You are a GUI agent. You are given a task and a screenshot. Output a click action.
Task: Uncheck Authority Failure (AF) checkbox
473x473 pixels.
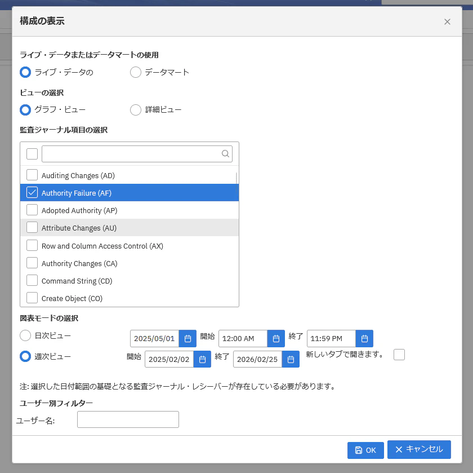coord(32,192)
